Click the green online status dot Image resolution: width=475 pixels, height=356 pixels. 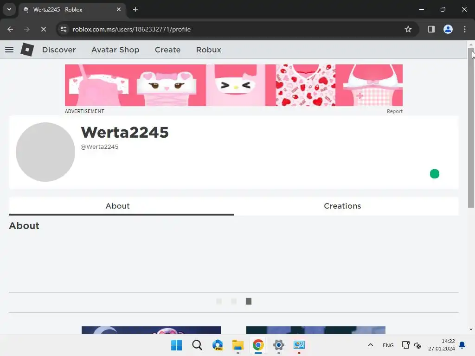(434, 174)
